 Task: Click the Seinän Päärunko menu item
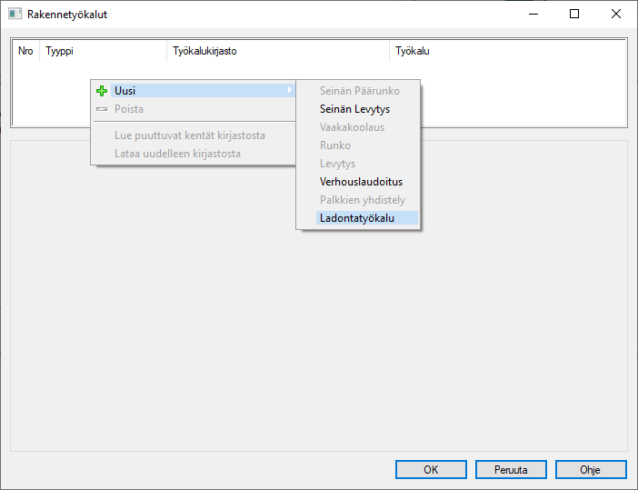coord(359,91)
